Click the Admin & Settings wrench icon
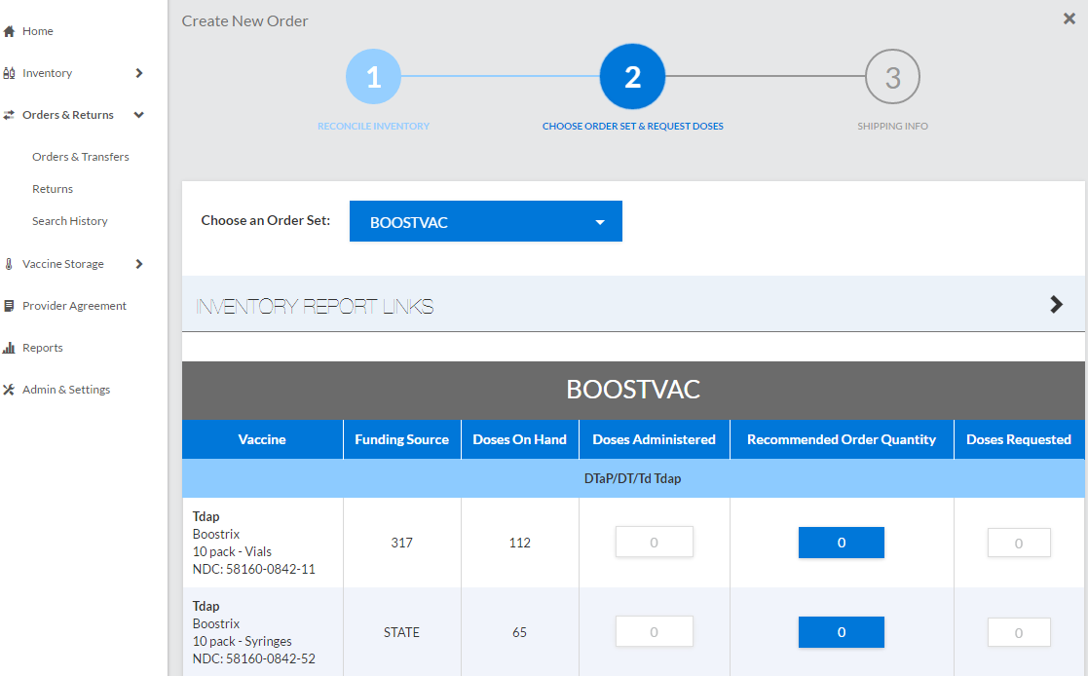 (x=10, y=389)
